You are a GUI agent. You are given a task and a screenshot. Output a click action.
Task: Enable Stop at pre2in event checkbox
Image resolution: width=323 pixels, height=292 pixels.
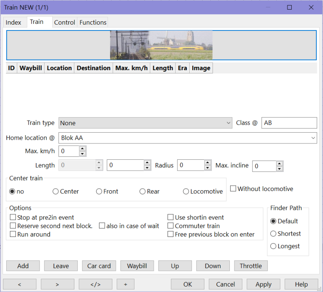point(13,217)
